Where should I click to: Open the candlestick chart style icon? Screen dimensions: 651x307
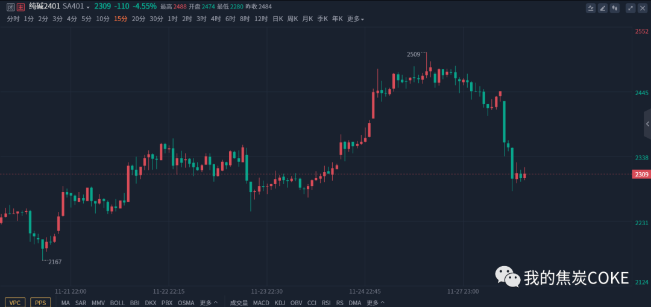coord(615,8)
